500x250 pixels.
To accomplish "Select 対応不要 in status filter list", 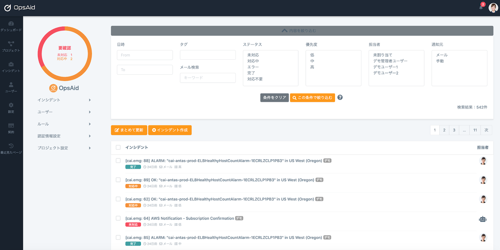I will click(x=255, y=79).
